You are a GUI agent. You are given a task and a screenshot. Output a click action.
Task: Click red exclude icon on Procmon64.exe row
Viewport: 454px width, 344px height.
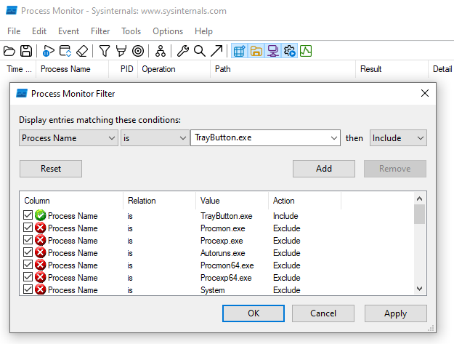coord(40,265)
